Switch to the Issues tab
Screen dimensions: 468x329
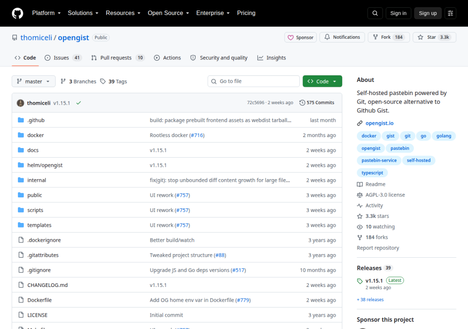pyautogui.click(x=63, y=58)
